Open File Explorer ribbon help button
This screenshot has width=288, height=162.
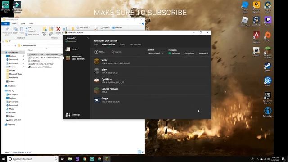click(143, 23)
